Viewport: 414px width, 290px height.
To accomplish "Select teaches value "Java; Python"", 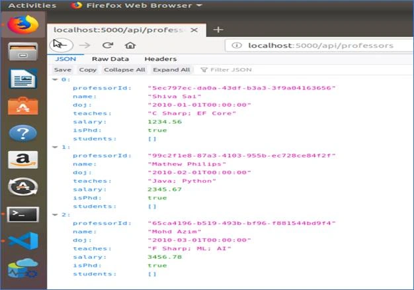I will tap(182, 181).
